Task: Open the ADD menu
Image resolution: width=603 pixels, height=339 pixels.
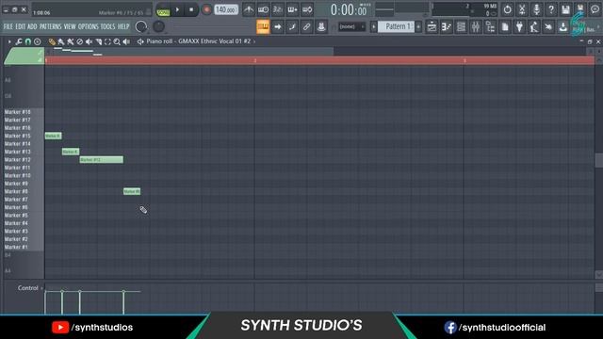Action: (x=32, y=26)
